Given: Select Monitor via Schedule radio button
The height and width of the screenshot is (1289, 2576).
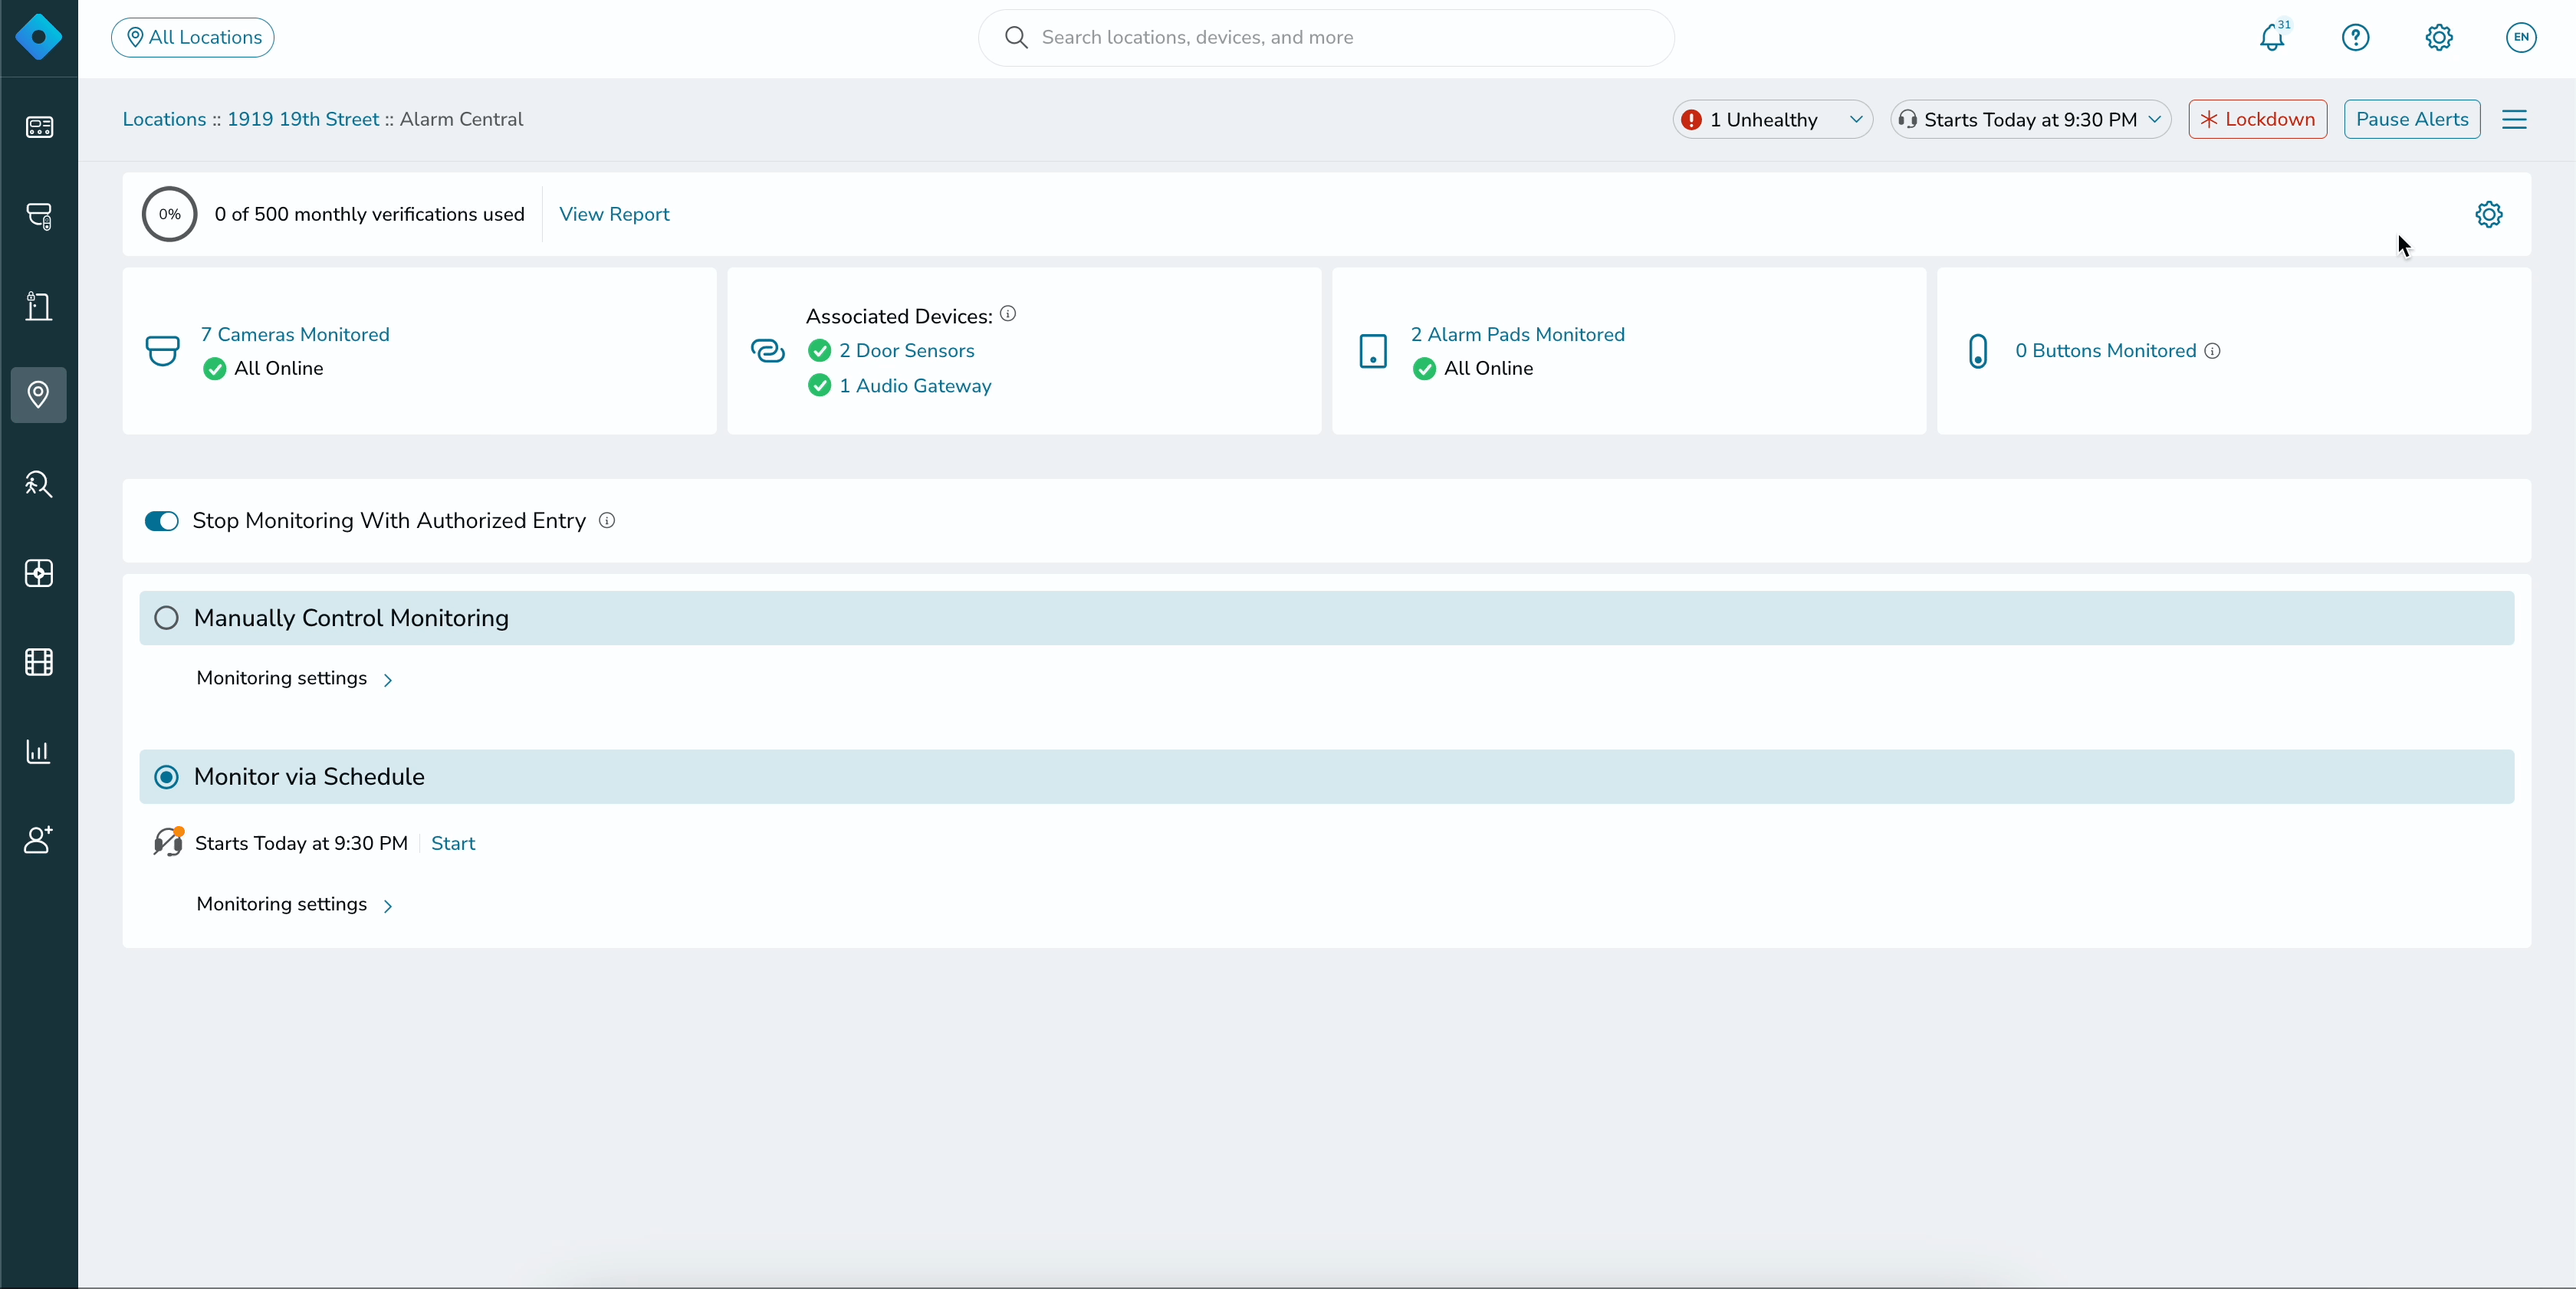Looking at the screenshot, I should [x=167, y=777].
